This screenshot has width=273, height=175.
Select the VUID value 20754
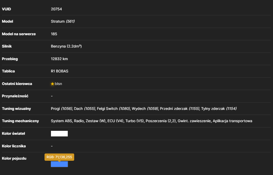click(x=56, y=9)
